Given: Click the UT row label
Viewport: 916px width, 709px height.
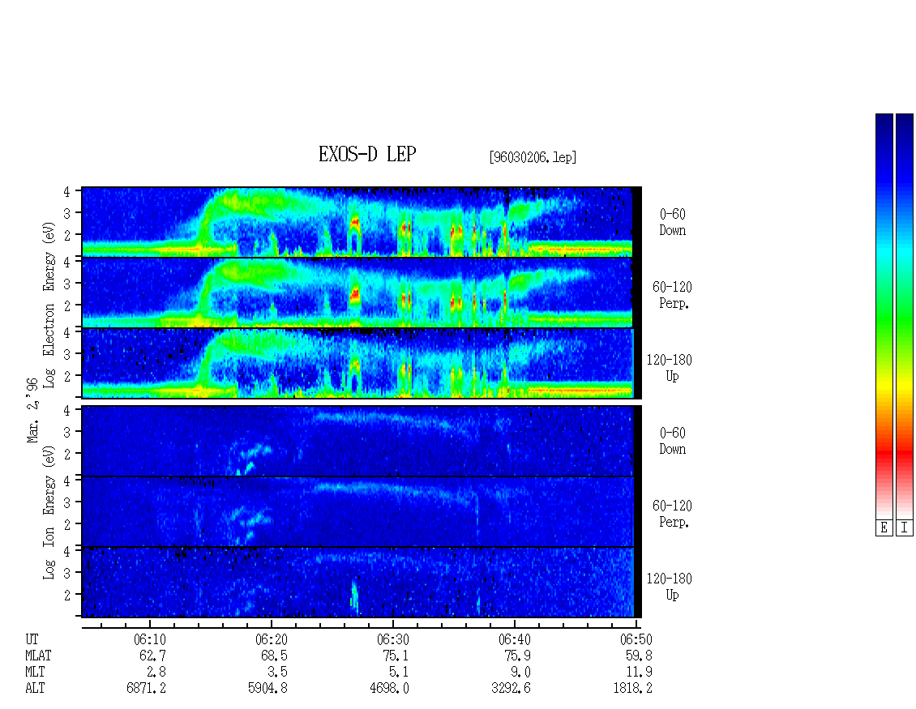Looking at the screenshot, I should [x=32, y=639].
